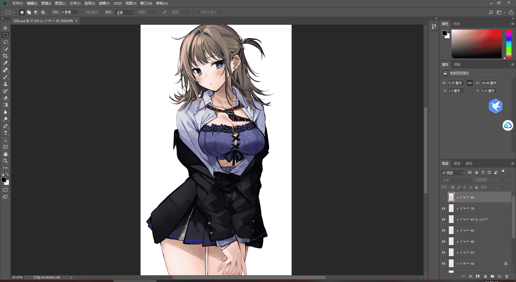
Task: Select the Lasso tool
Action: coord(5,42)
